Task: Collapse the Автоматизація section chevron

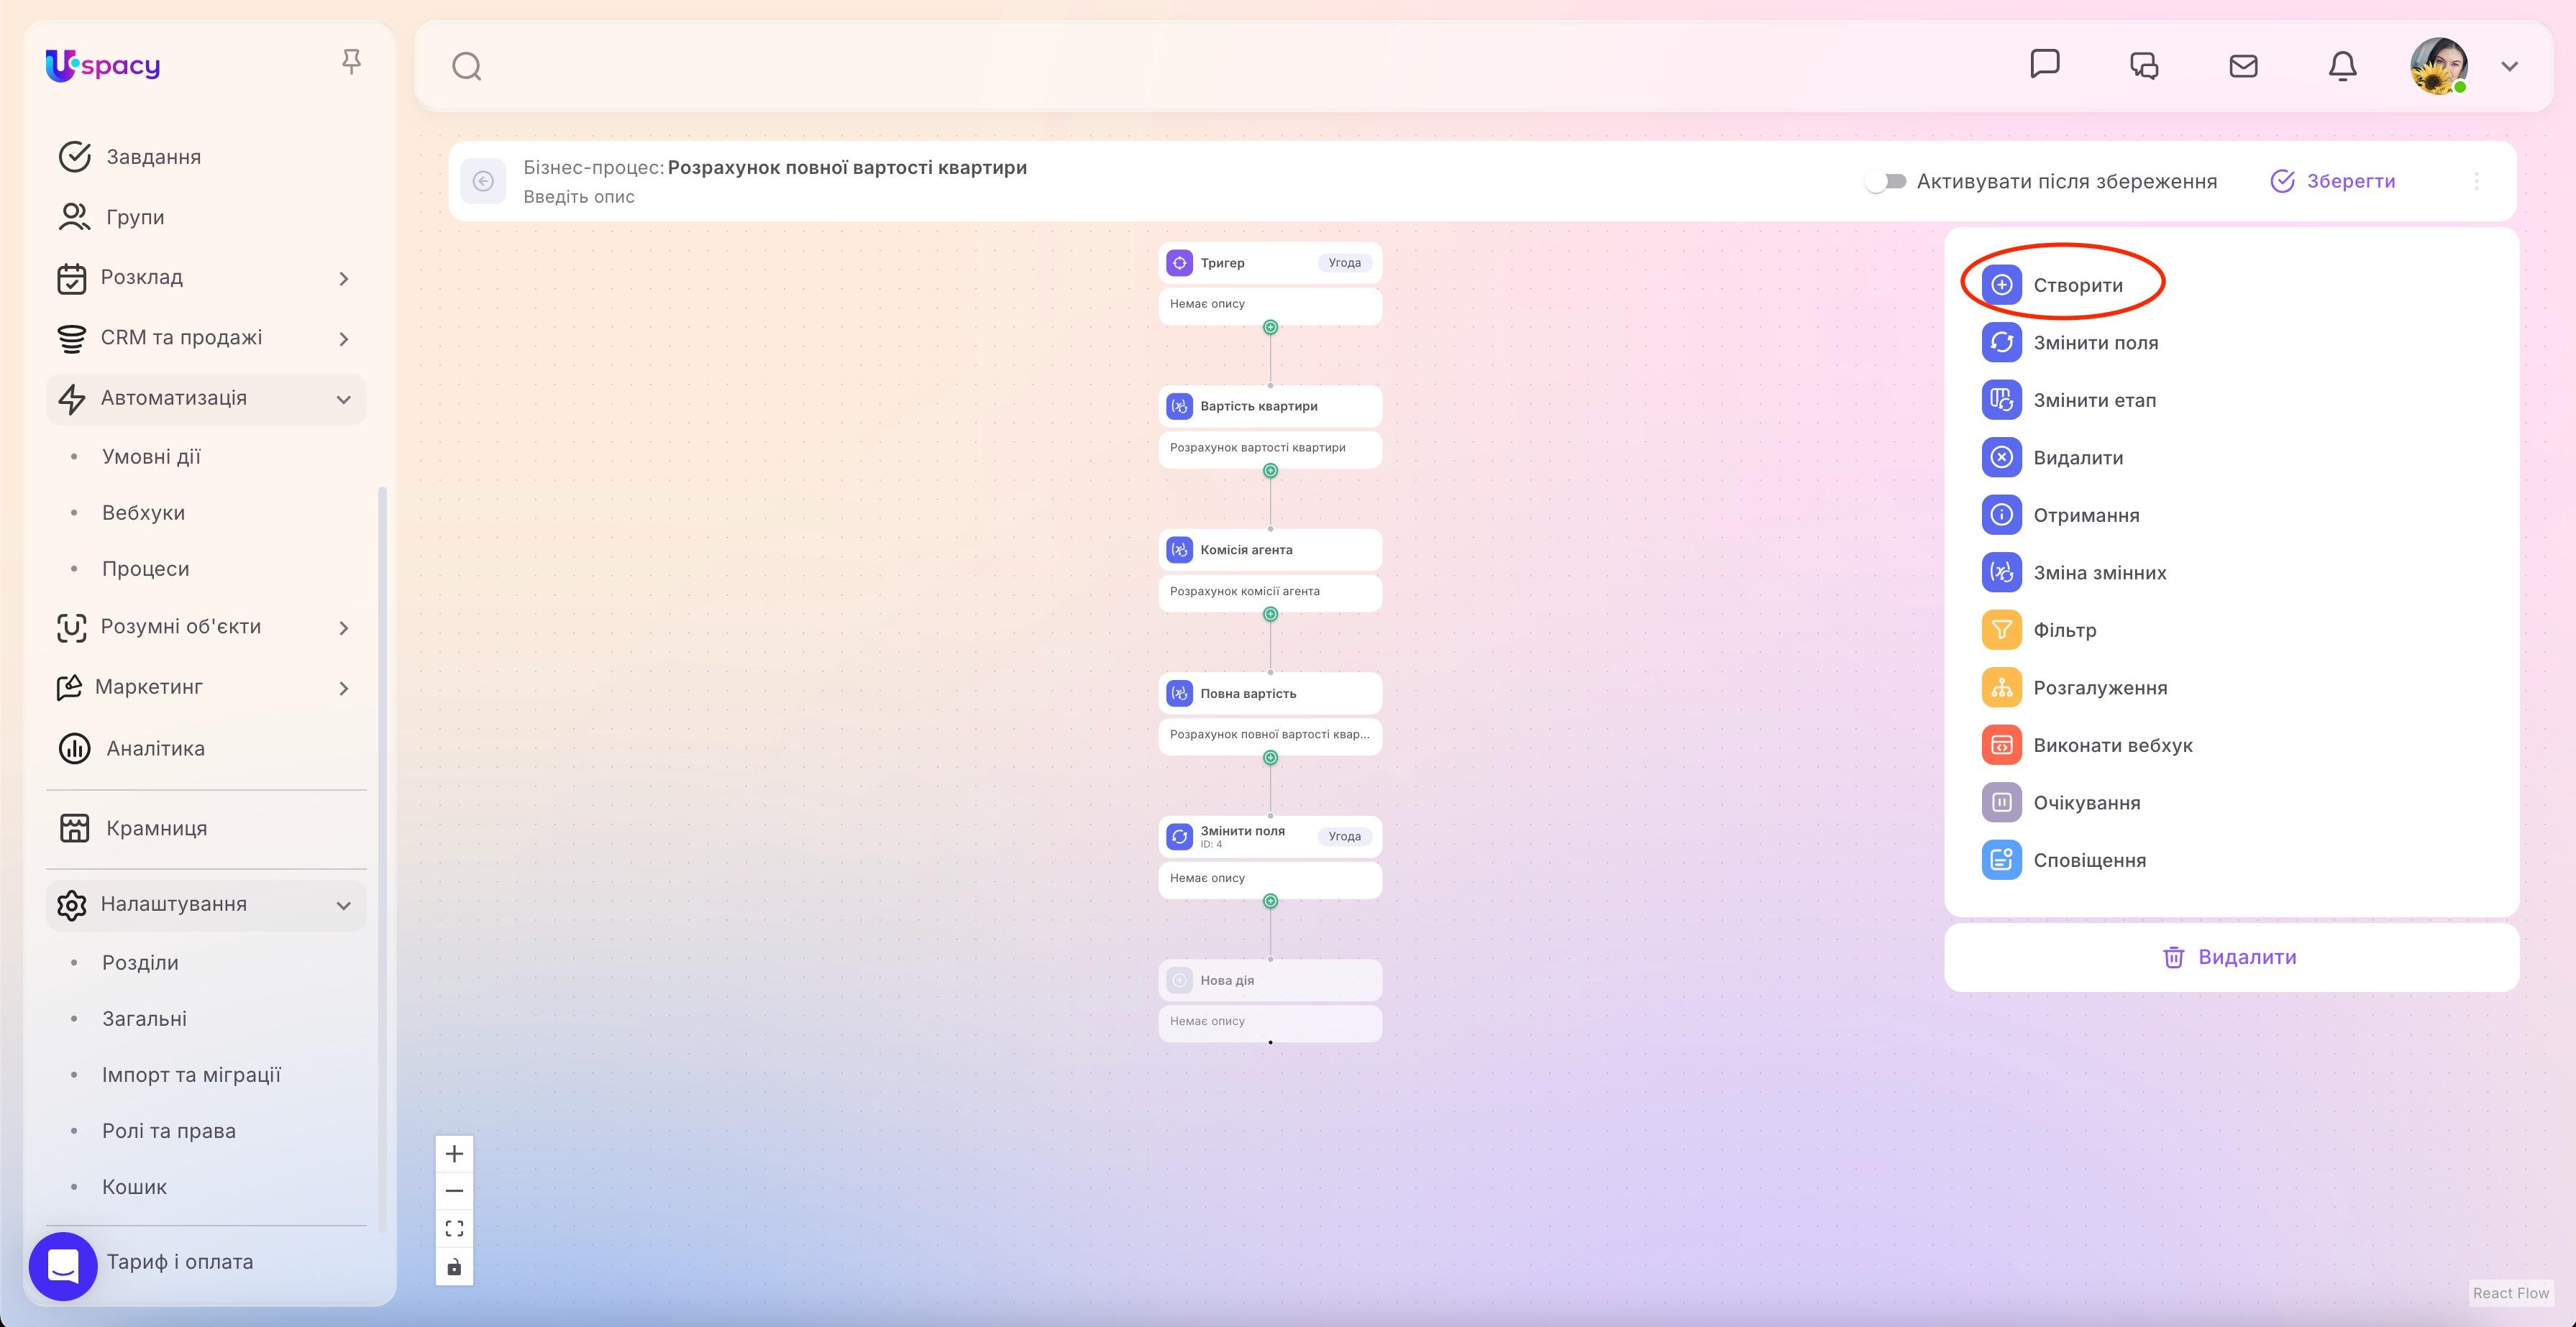Action: click(x=344, y=400)
